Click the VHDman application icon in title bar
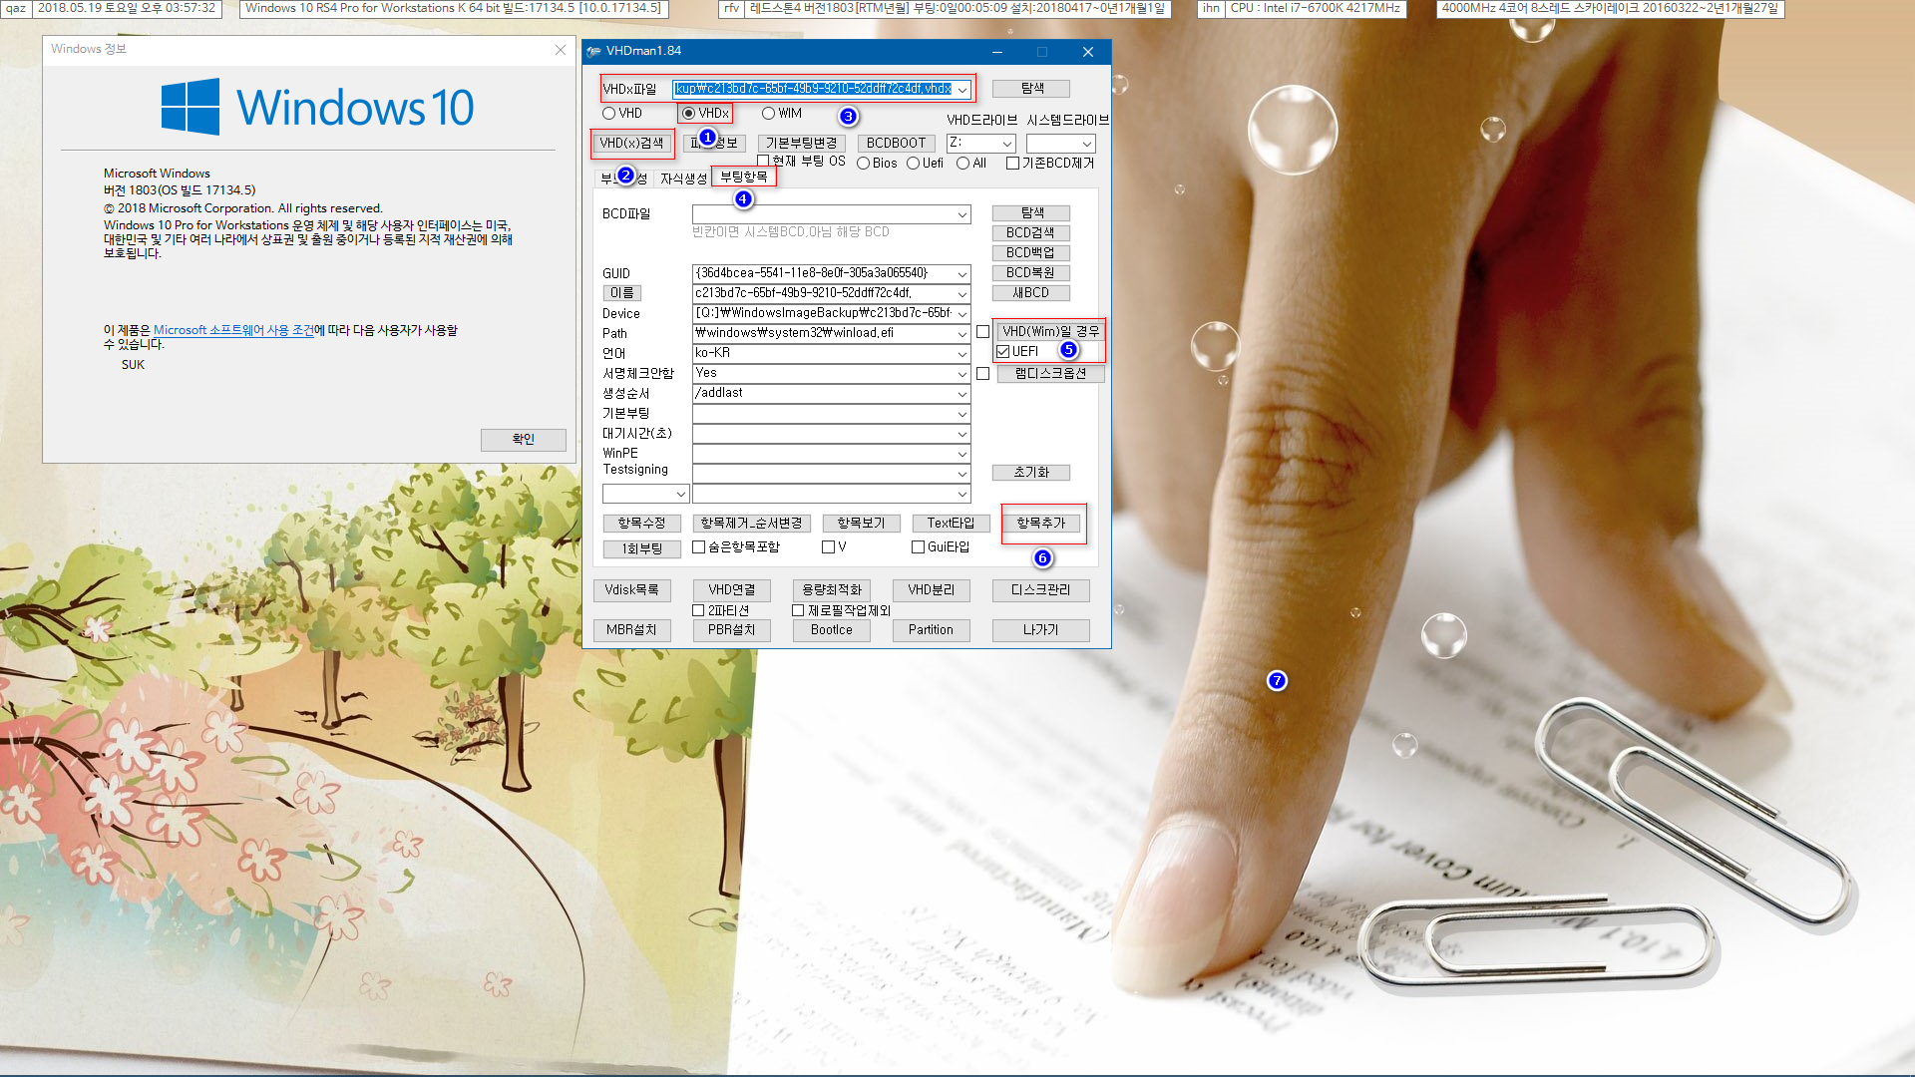The image size is (1915, 1077). pyautogui.click(x=594, y=51)
